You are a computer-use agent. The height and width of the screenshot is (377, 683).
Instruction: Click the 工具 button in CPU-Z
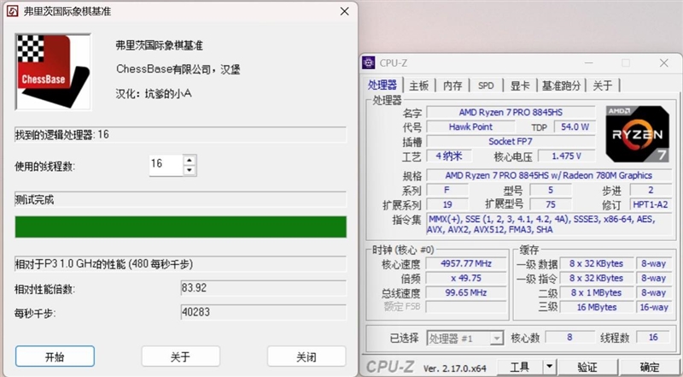pyautogui.click(x=520, y=367)
